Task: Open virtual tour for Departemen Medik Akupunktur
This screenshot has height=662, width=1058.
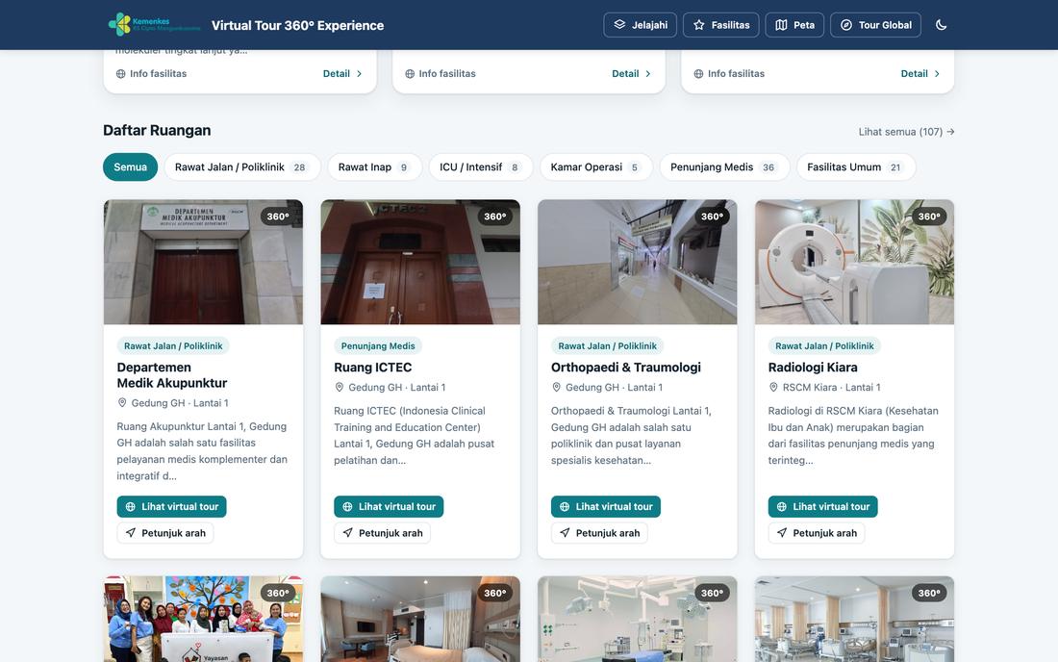Action: (171, 507)
